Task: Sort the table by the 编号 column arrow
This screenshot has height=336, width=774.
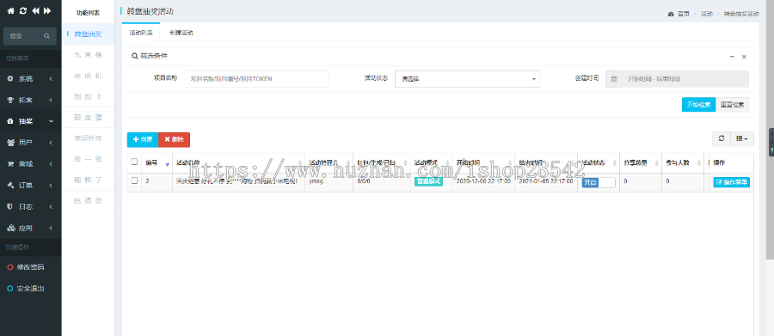Action: pos(168,164)
